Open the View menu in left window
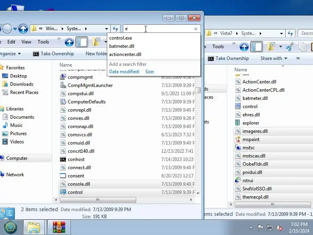 point(26,42)
